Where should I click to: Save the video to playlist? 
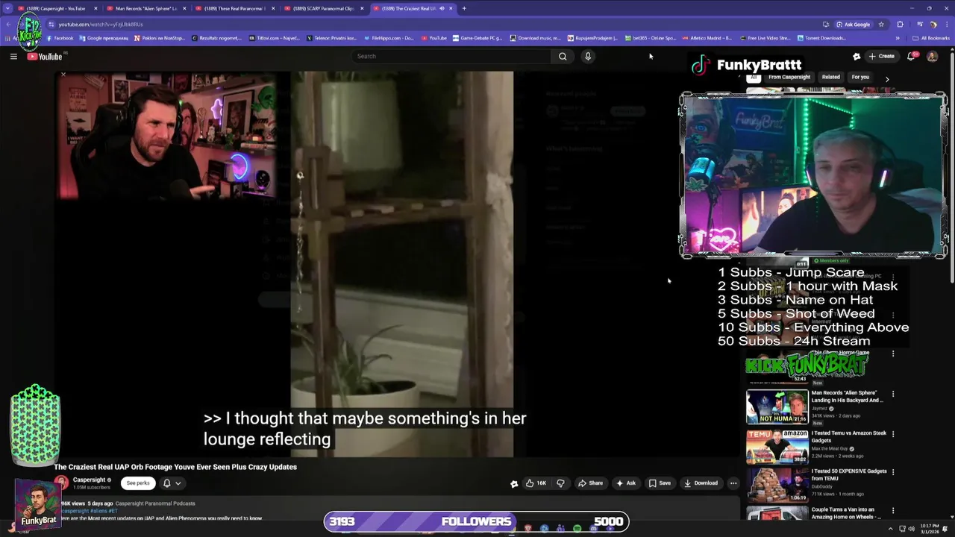click(x=660, y=483)
